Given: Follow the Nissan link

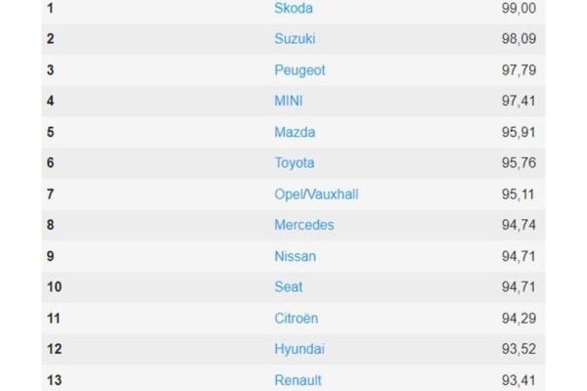Looking at the screenshot, I should point(295,256).
